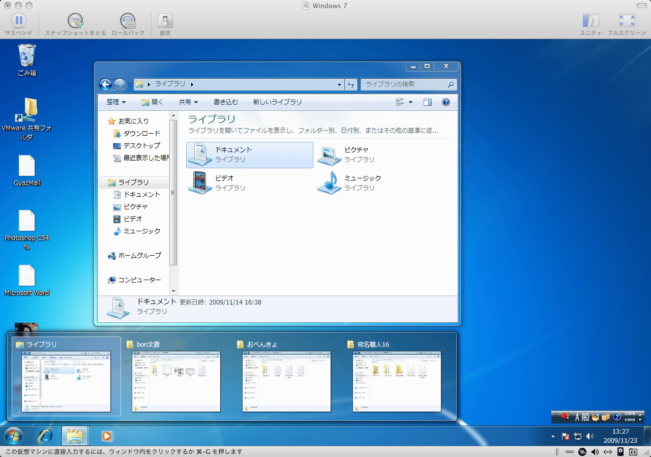
Task: Expand the view options dropdown arrow
Action: click(411, 102)
